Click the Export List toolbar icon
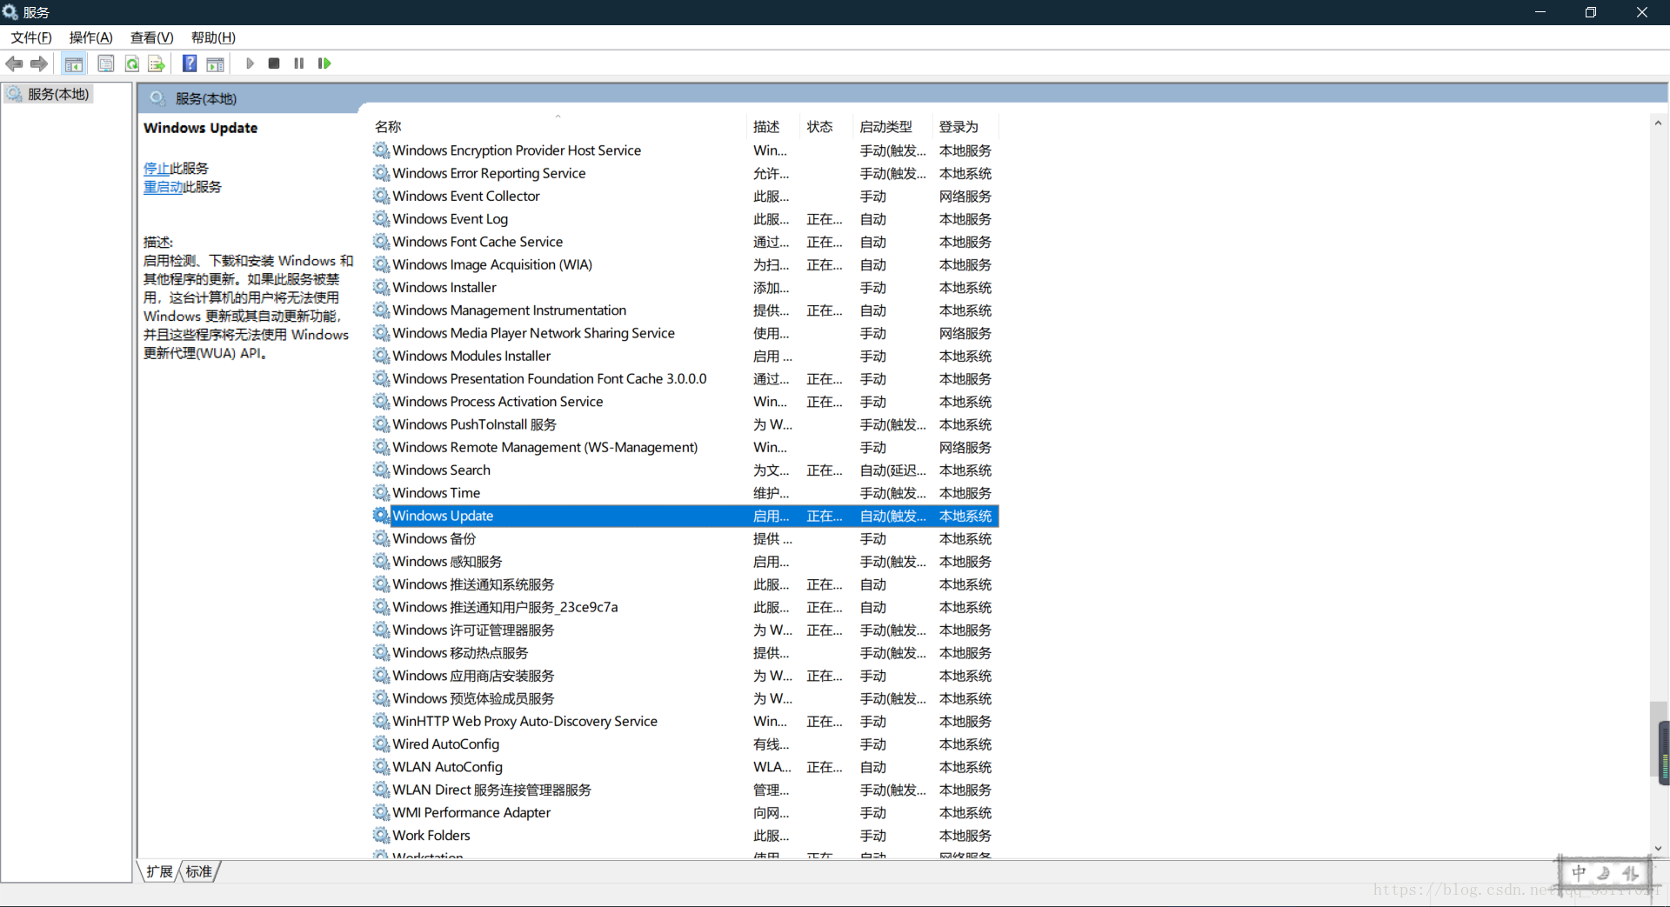The width and height of the screenshot is (1670, 907). pos(157,63)
